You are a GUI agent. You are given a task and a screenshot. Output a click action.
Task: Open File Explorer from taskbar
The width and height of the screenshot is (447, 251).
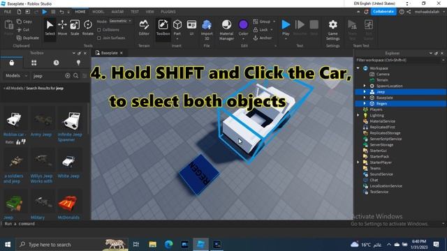[152, 245]
